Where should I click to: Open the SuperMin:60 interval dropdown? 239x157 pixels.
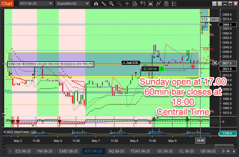coord(73,4)
